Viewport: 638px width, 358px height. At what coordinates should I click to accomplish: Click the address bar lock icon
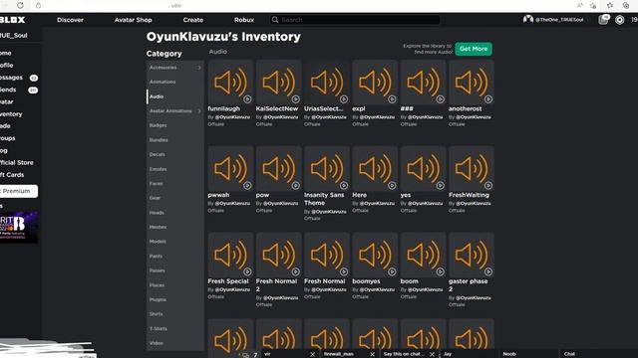pyautogui.click(x=38, y=5)
